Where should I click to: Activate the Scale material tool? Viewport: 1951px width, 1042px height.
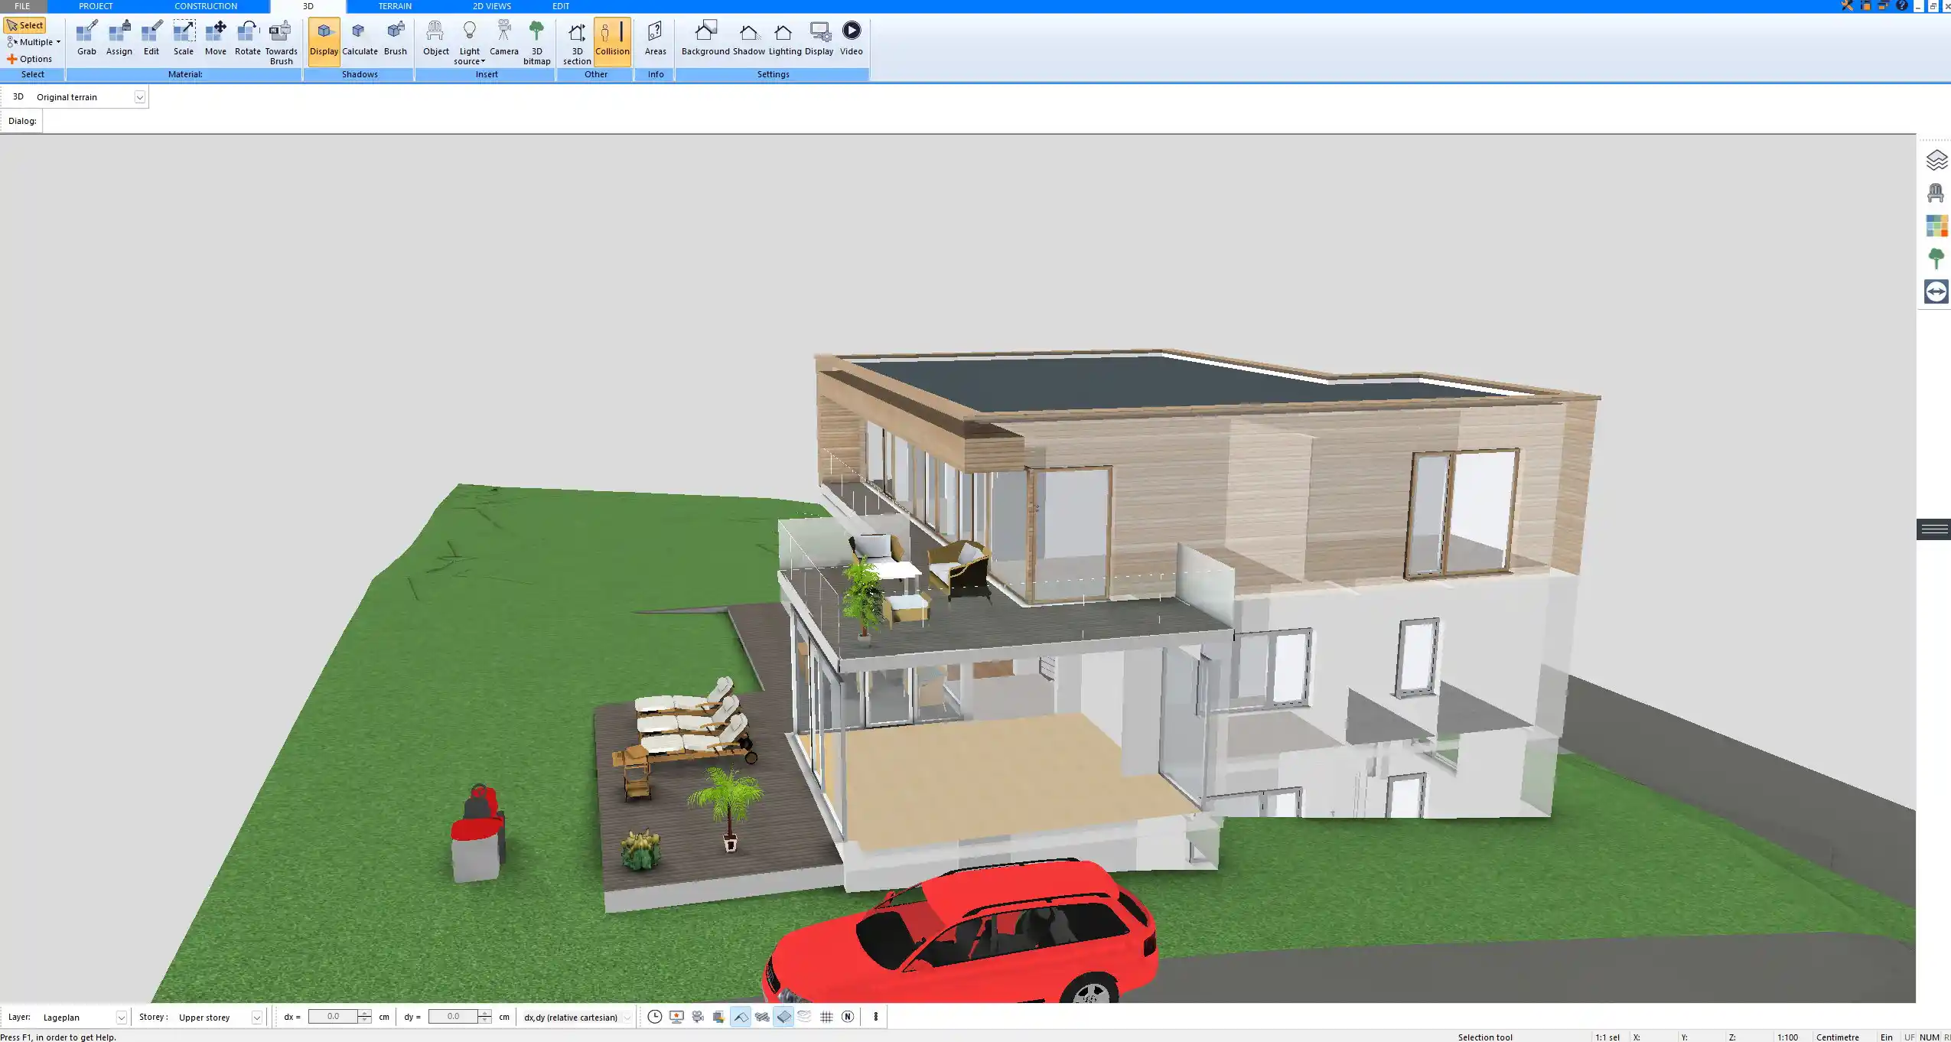183,36
